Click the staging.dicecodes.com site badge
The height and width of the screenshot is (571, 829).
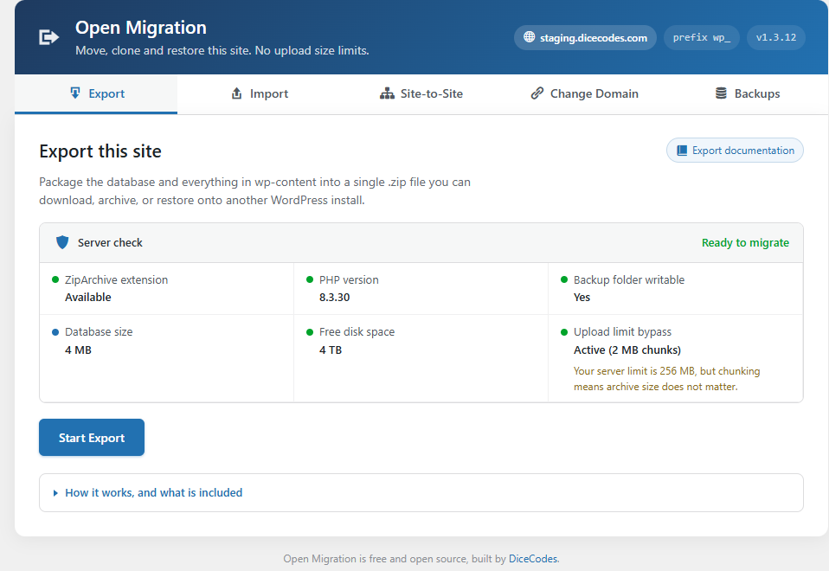point(585,37)
